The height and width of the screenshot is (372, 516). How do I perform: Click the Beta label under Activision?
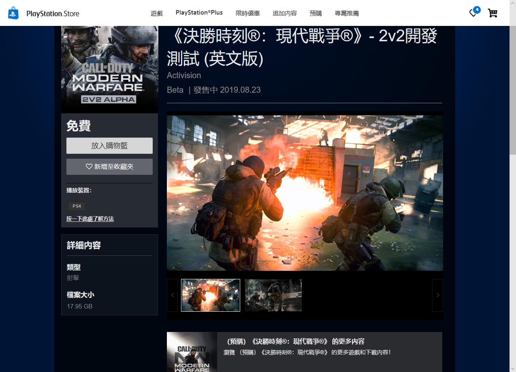pos(175,90)
